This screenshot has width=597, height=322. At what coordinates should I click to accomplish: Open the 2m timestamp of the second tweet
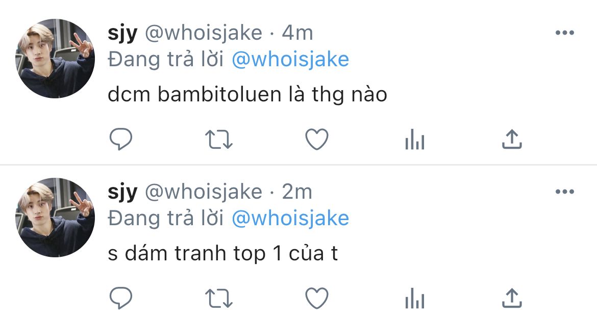point(297,192)
